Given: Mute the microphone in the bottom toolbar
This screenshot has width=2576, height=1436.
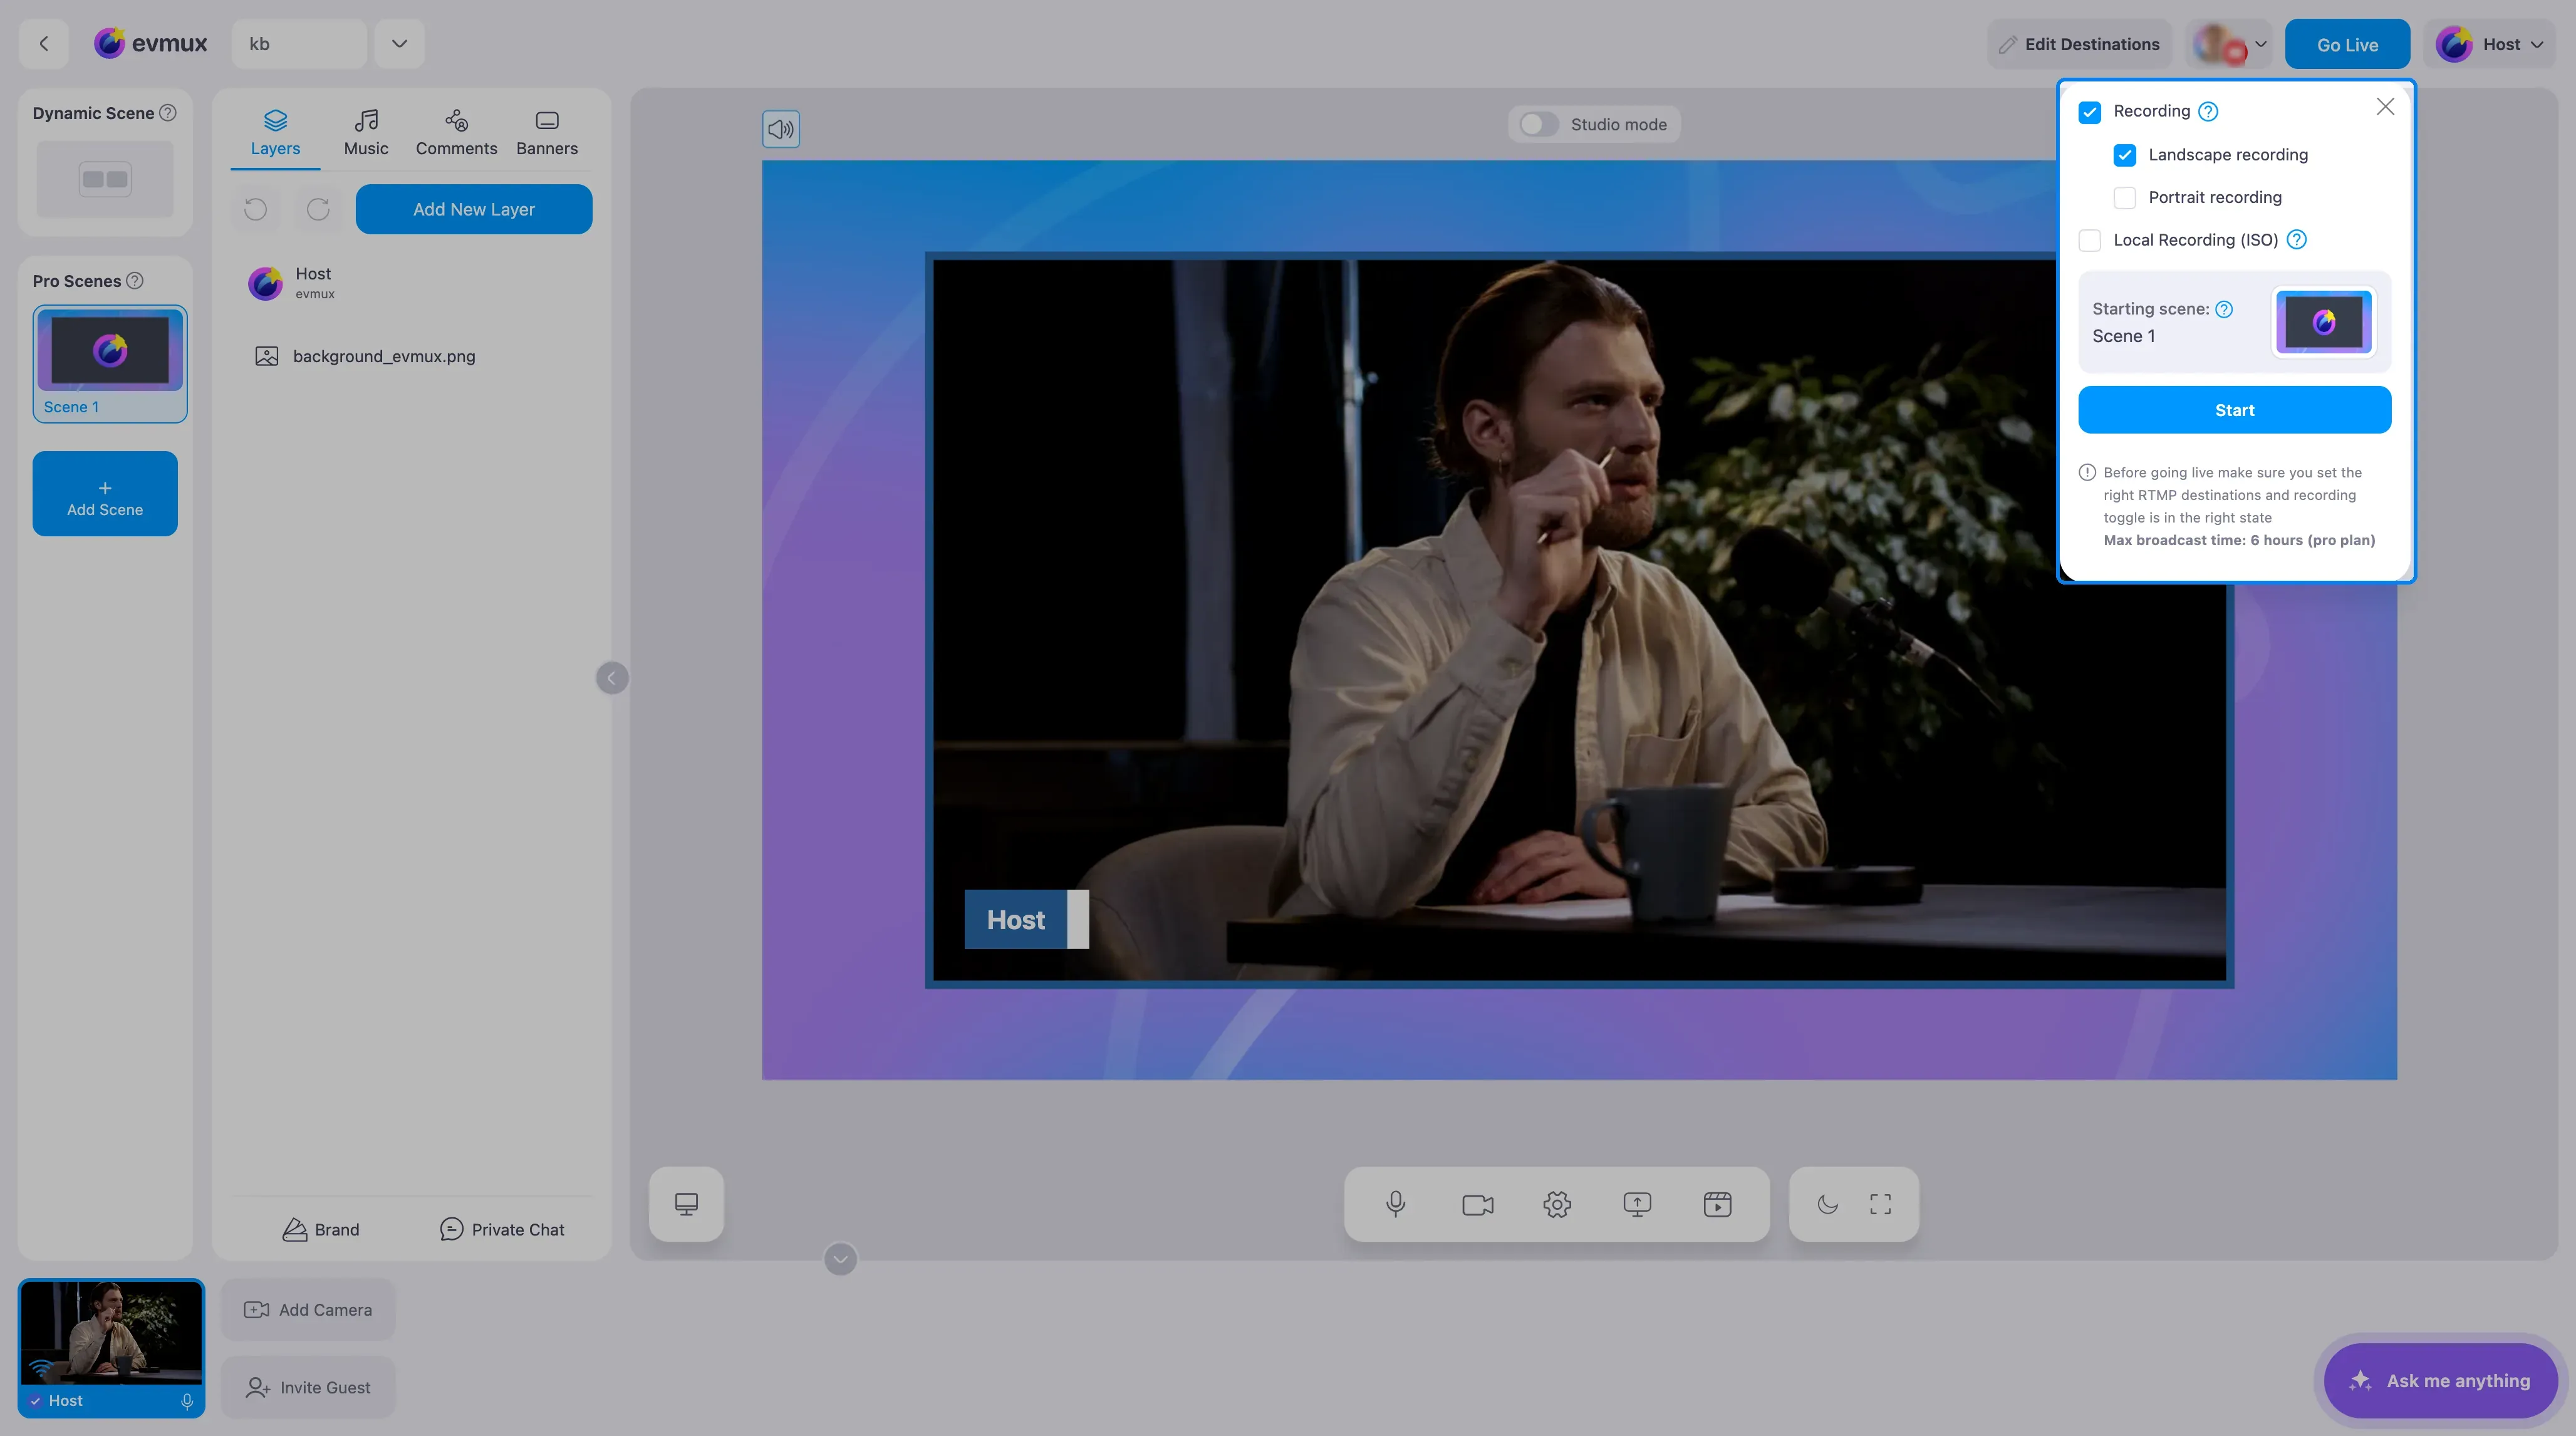Looking at the screenshot, I should 1396,1204.
